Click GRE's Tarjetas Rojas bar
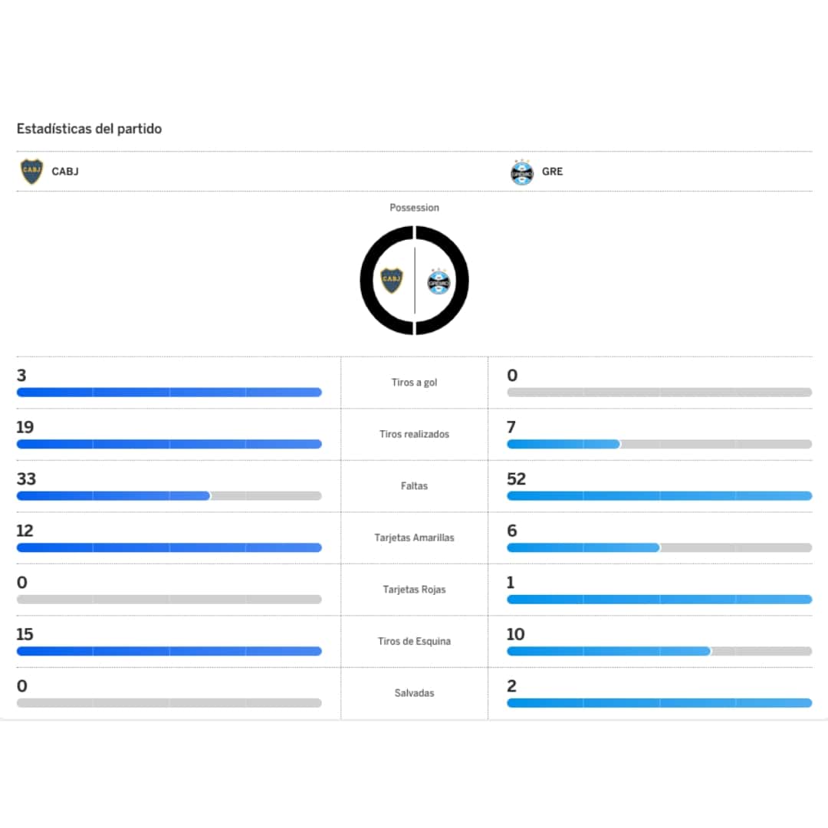The width and height of the screenshot is (828, 828). click(659, 600)
